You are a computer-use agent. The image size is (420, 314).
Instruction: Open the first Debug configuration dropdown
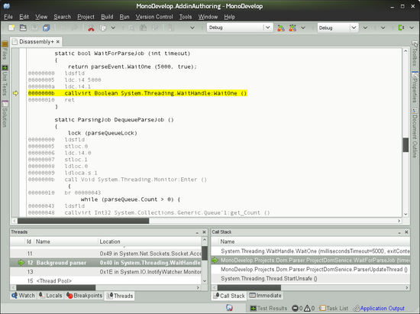240,28
